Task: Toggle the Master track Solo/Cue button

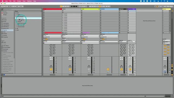Action: pyautogui.click(x=165, y=70)
